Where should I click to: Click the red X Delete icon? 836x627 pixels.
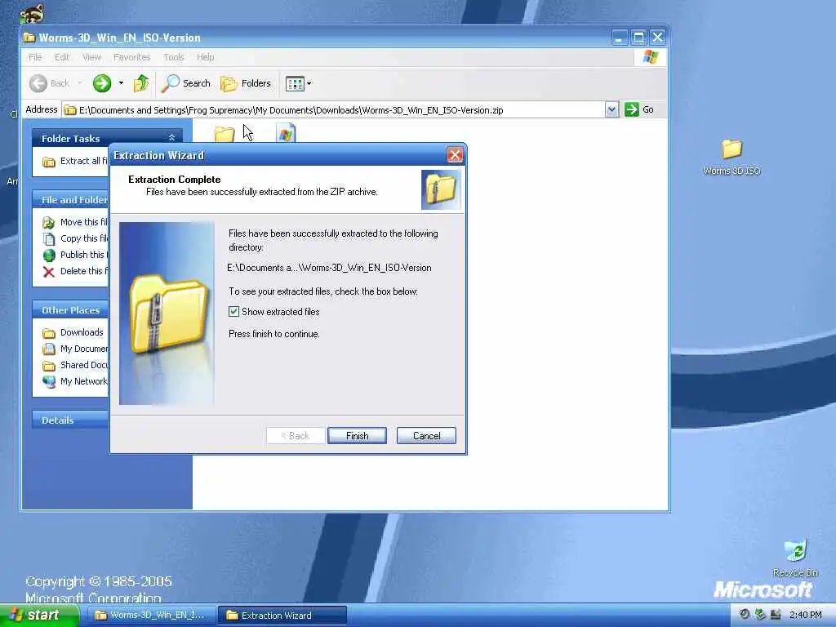(48, 272)
